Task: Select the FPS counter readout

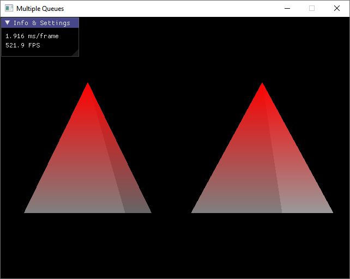Action: click(x=23, y=45)
